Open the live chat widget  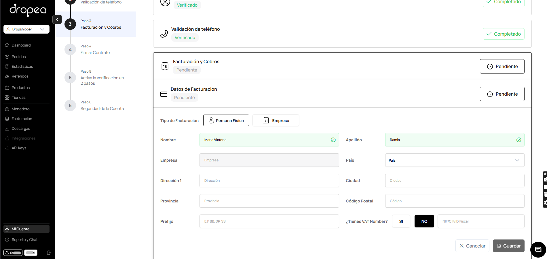pyautogui.click(x=538, y=250)
